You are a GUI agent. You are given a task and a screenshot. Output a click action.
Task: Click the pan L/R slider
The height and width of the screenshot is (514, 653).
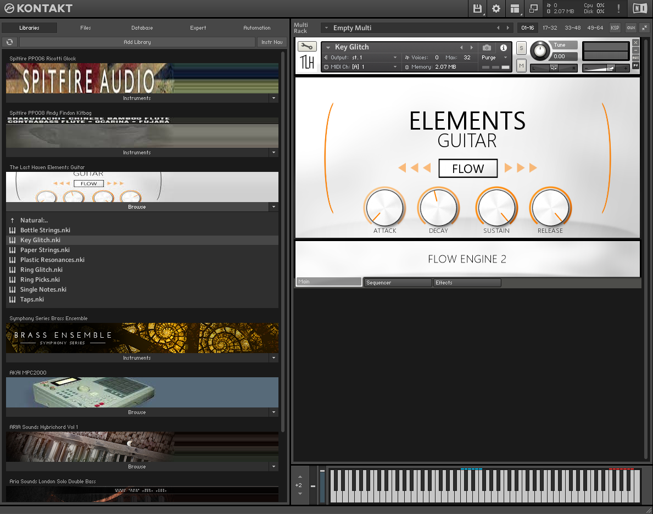point(554,68)
